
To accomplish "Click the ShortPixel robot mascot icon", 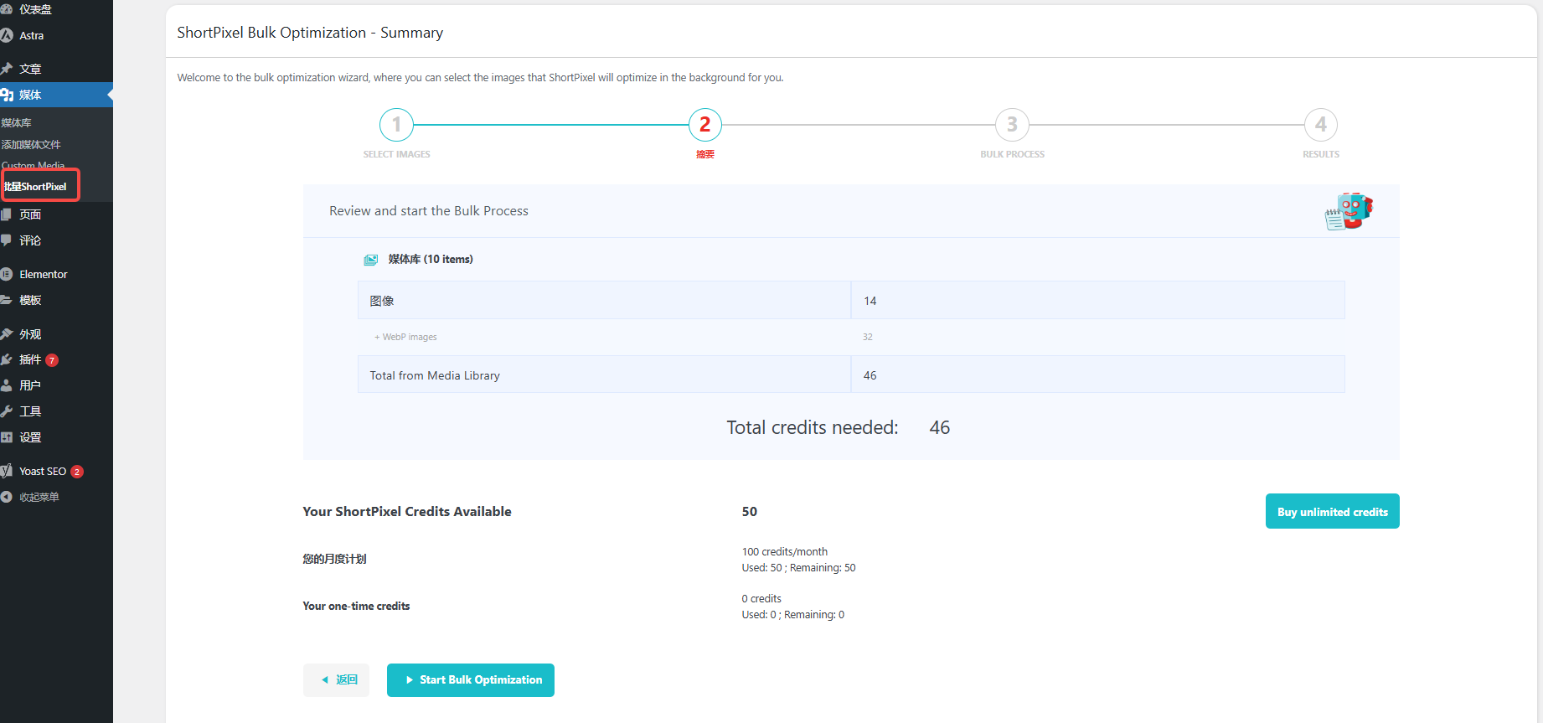I will pos(1348,211).
